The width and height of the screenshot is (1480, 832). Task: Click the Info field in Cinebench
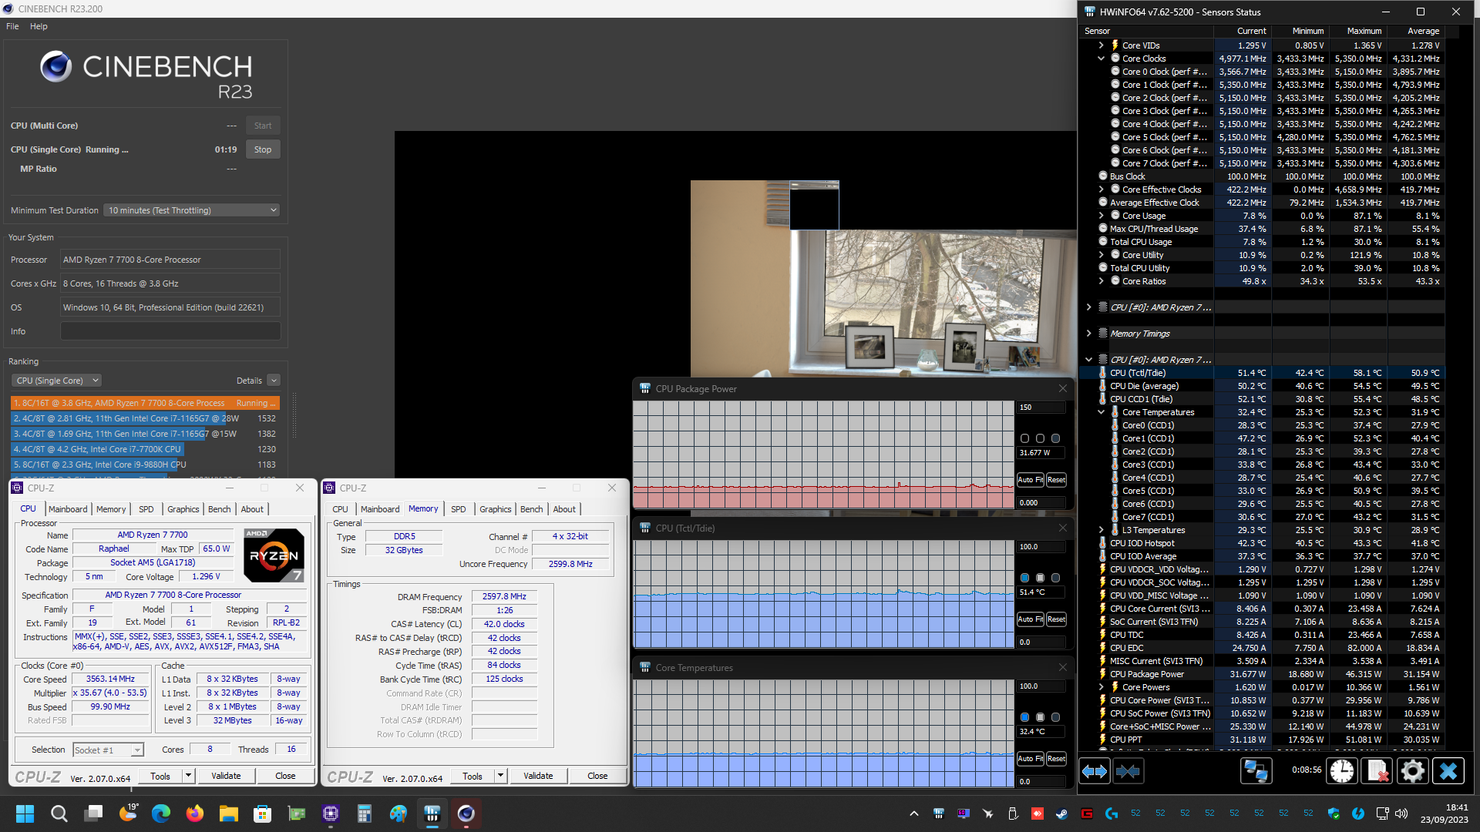pyautogui.click(x=170, y=331)
